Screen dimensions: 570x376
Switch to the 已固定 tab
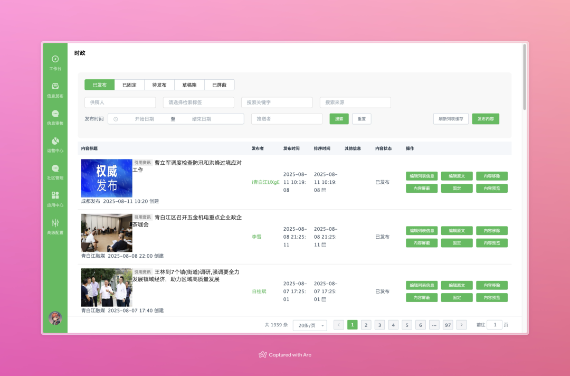click(129, 84)
